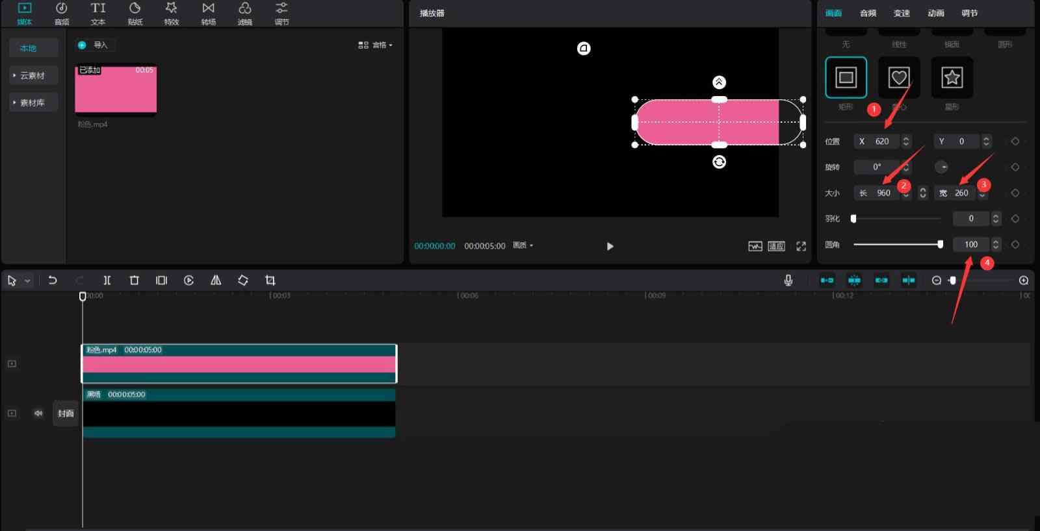
Task: Open the 文本 (text) section
Action: [x=98, y=13]
